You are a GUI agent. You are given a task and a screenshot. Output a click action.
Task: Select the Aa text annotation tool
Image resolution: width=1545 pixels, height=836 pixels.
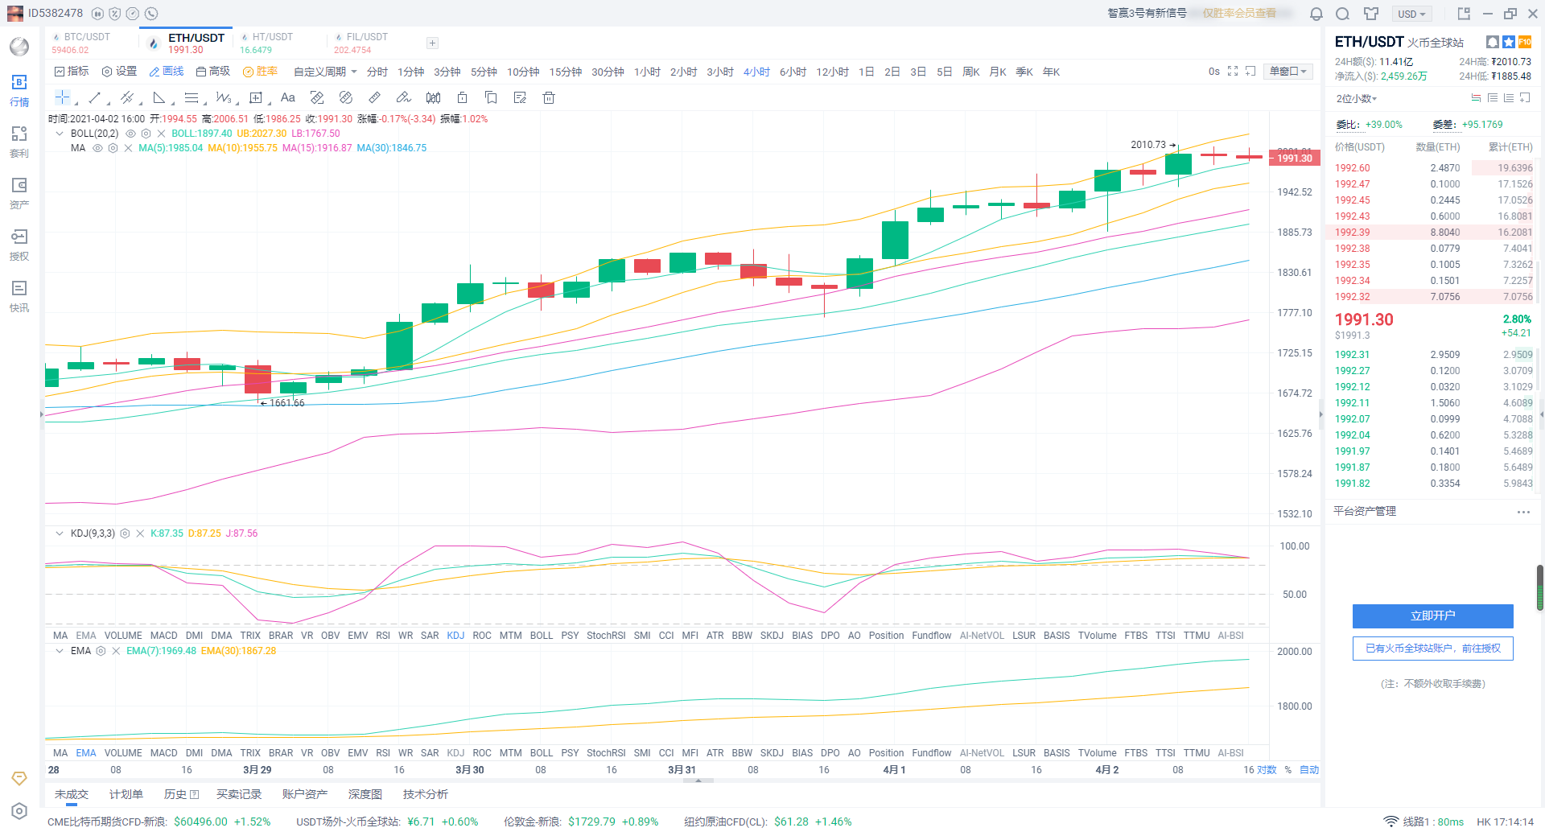pos(287,97)
